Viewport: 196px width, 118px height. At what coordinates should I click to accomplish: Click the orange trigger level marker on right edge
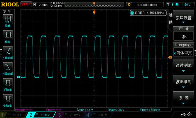pyautogui.click(x=170, y=57)
